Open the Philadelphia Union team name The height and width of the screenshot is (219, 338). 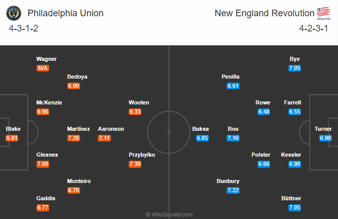65,13
